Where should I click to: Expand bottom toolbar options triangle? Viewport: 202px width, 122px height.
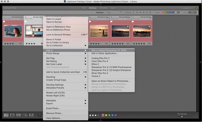click(196, 115)
